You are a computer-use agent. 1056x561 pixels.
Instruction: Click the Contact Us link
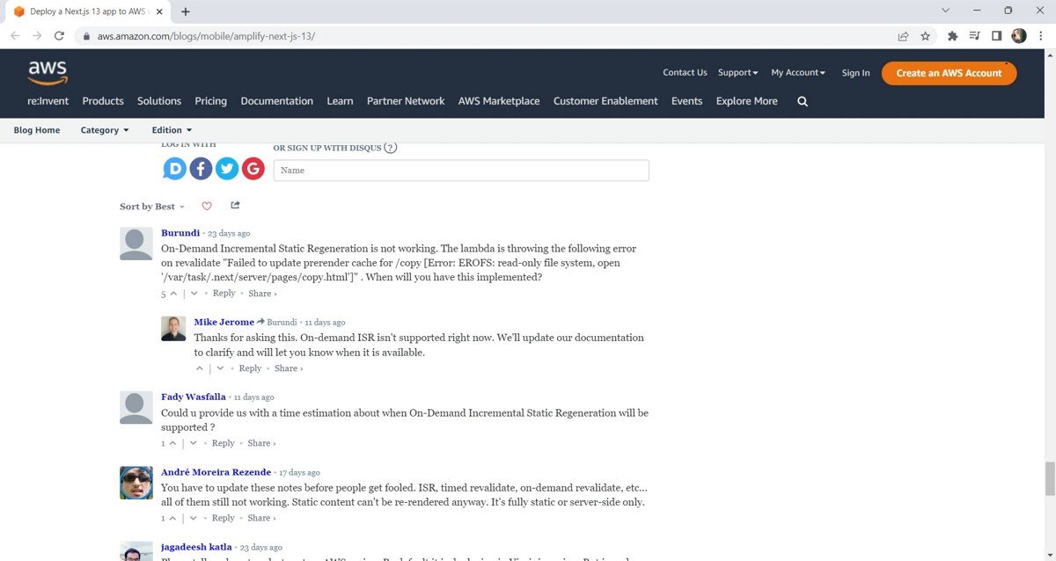pos(685,72)
